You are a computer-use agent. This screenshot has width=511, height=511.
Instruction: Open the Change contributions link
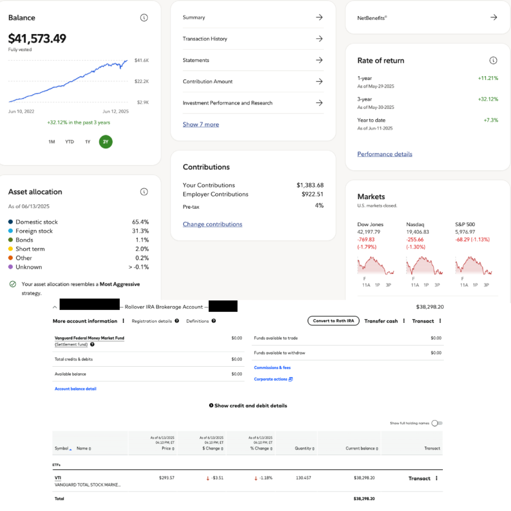(212, 224)
